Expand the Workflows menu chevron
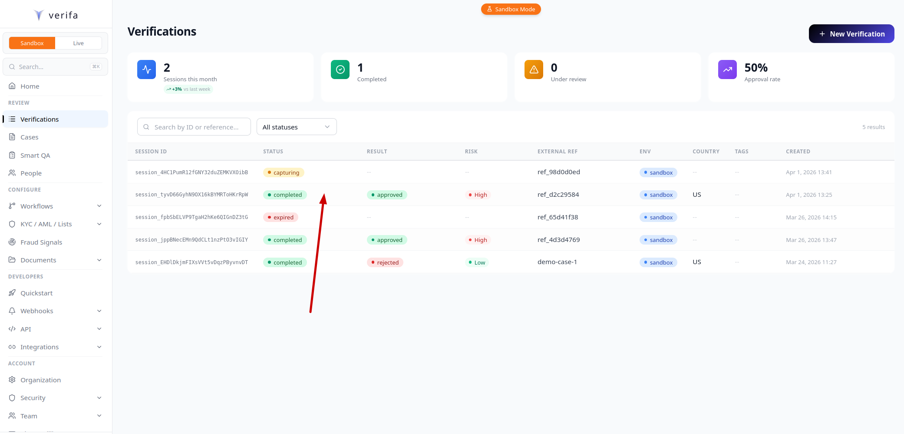 coord(99,206)
